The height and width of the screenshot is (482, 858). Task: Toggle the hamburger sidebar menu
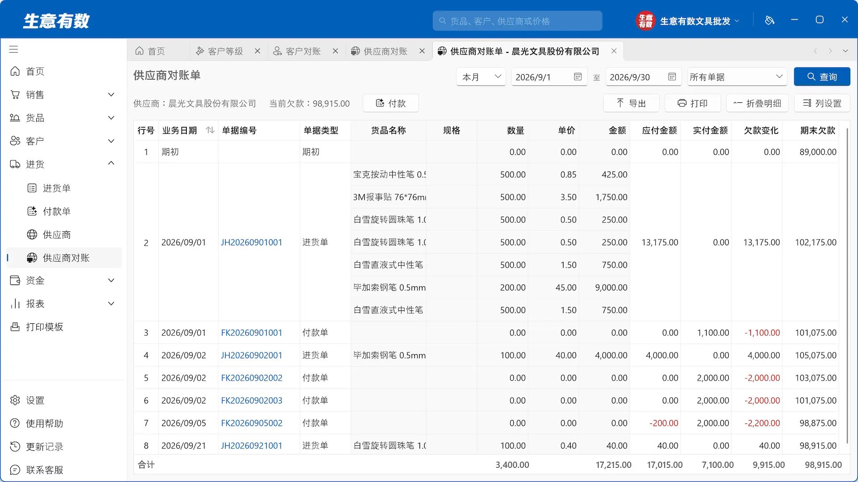pyautogui.click(x=14, y=49)
